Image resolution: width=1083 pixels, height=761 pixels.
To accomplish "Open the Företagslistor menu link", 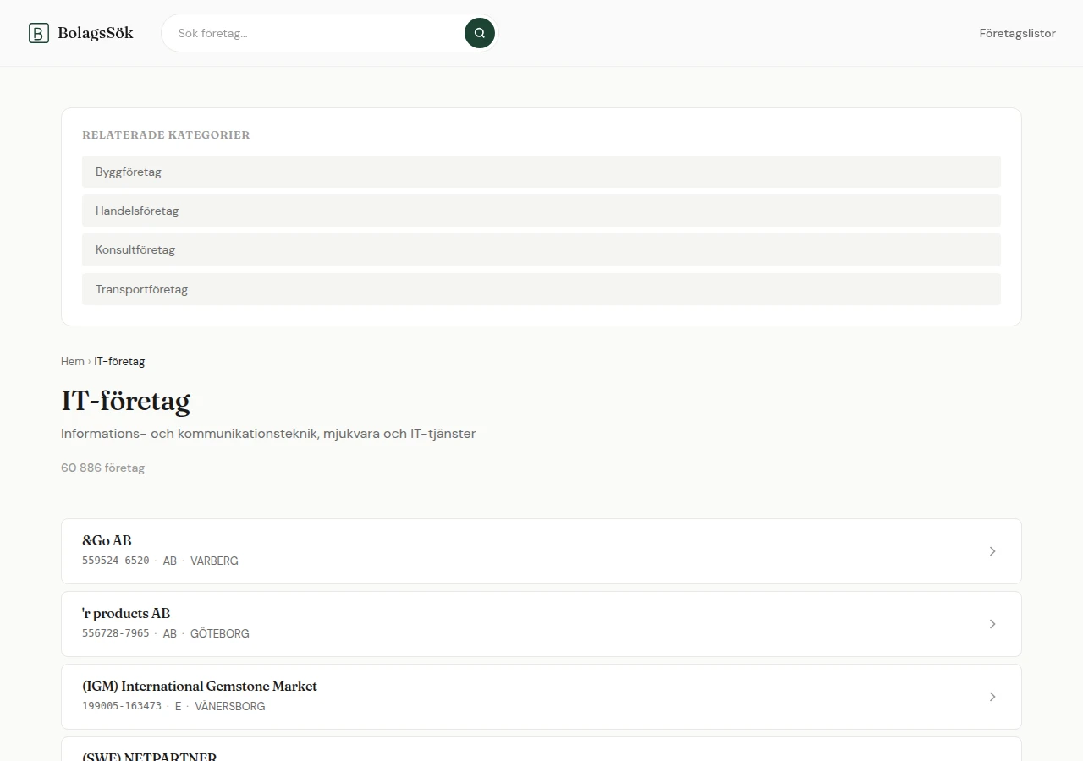I will pyautogui.click(x=1017, y=33).
